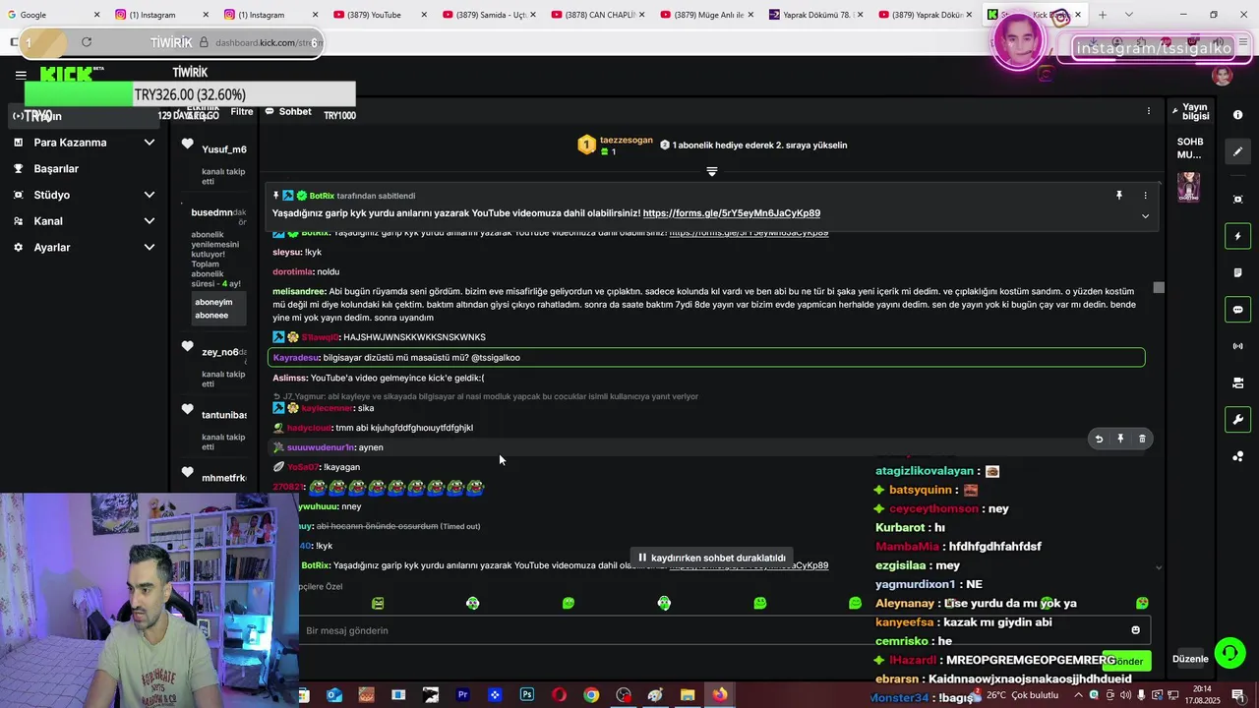
Task: Switch to the Google browser tab
Action: (x=52, y=15)
